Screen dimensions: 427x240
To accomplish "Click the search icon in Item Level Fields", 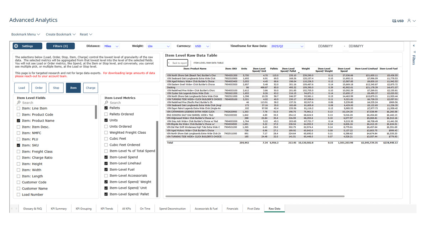I will tap(19, 102).
